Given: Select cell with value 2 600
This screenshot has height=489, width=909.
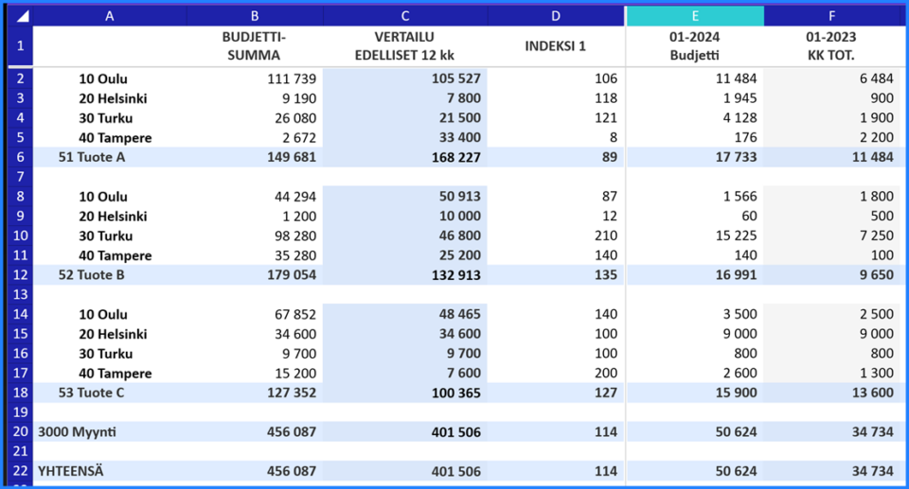Looking at the screenshot, I should [x=694, y=373].
